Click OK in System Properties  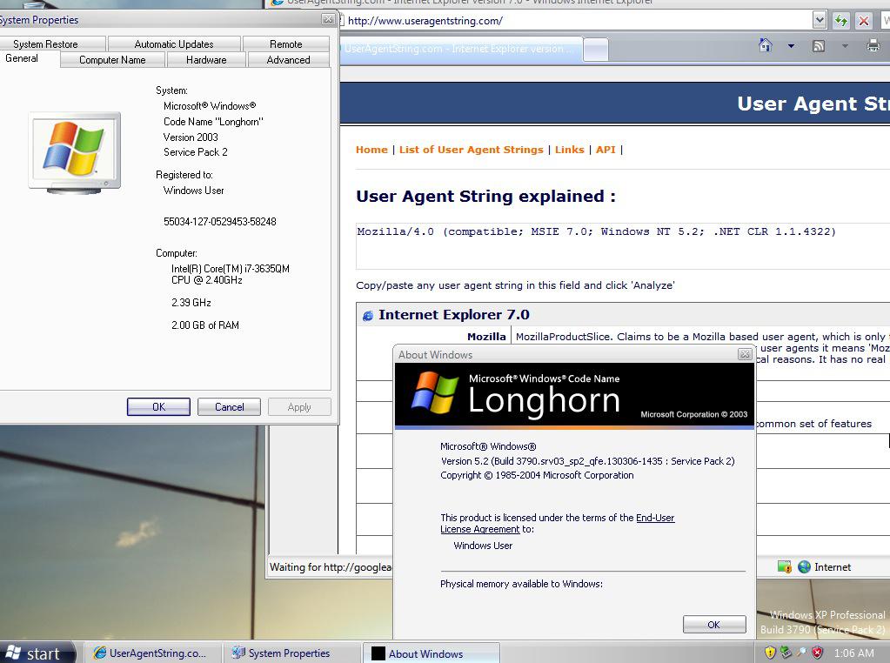point(158,407)
